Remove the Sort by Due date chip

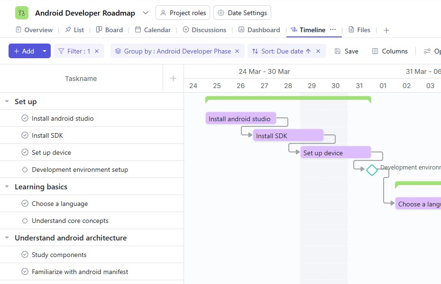(x=318, y=51)
